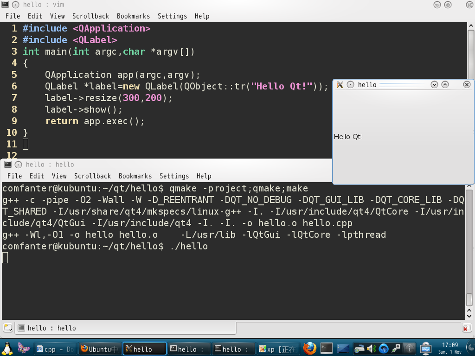
Task: Click the clock showing 17:09
Action: (x=450, y=349)
